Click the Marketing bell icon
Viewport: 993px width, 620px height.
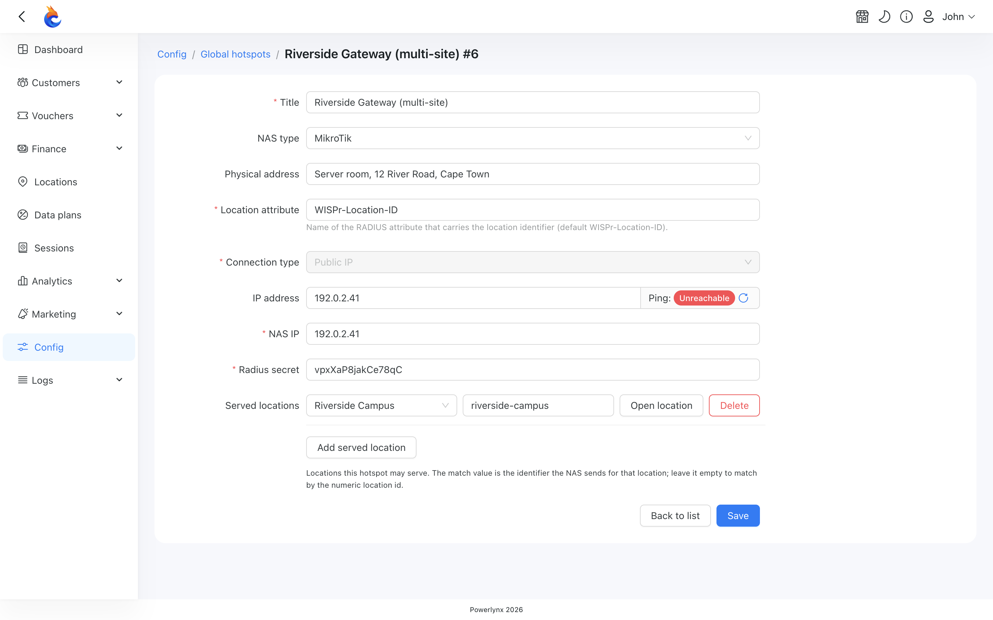tap(23, 314)
